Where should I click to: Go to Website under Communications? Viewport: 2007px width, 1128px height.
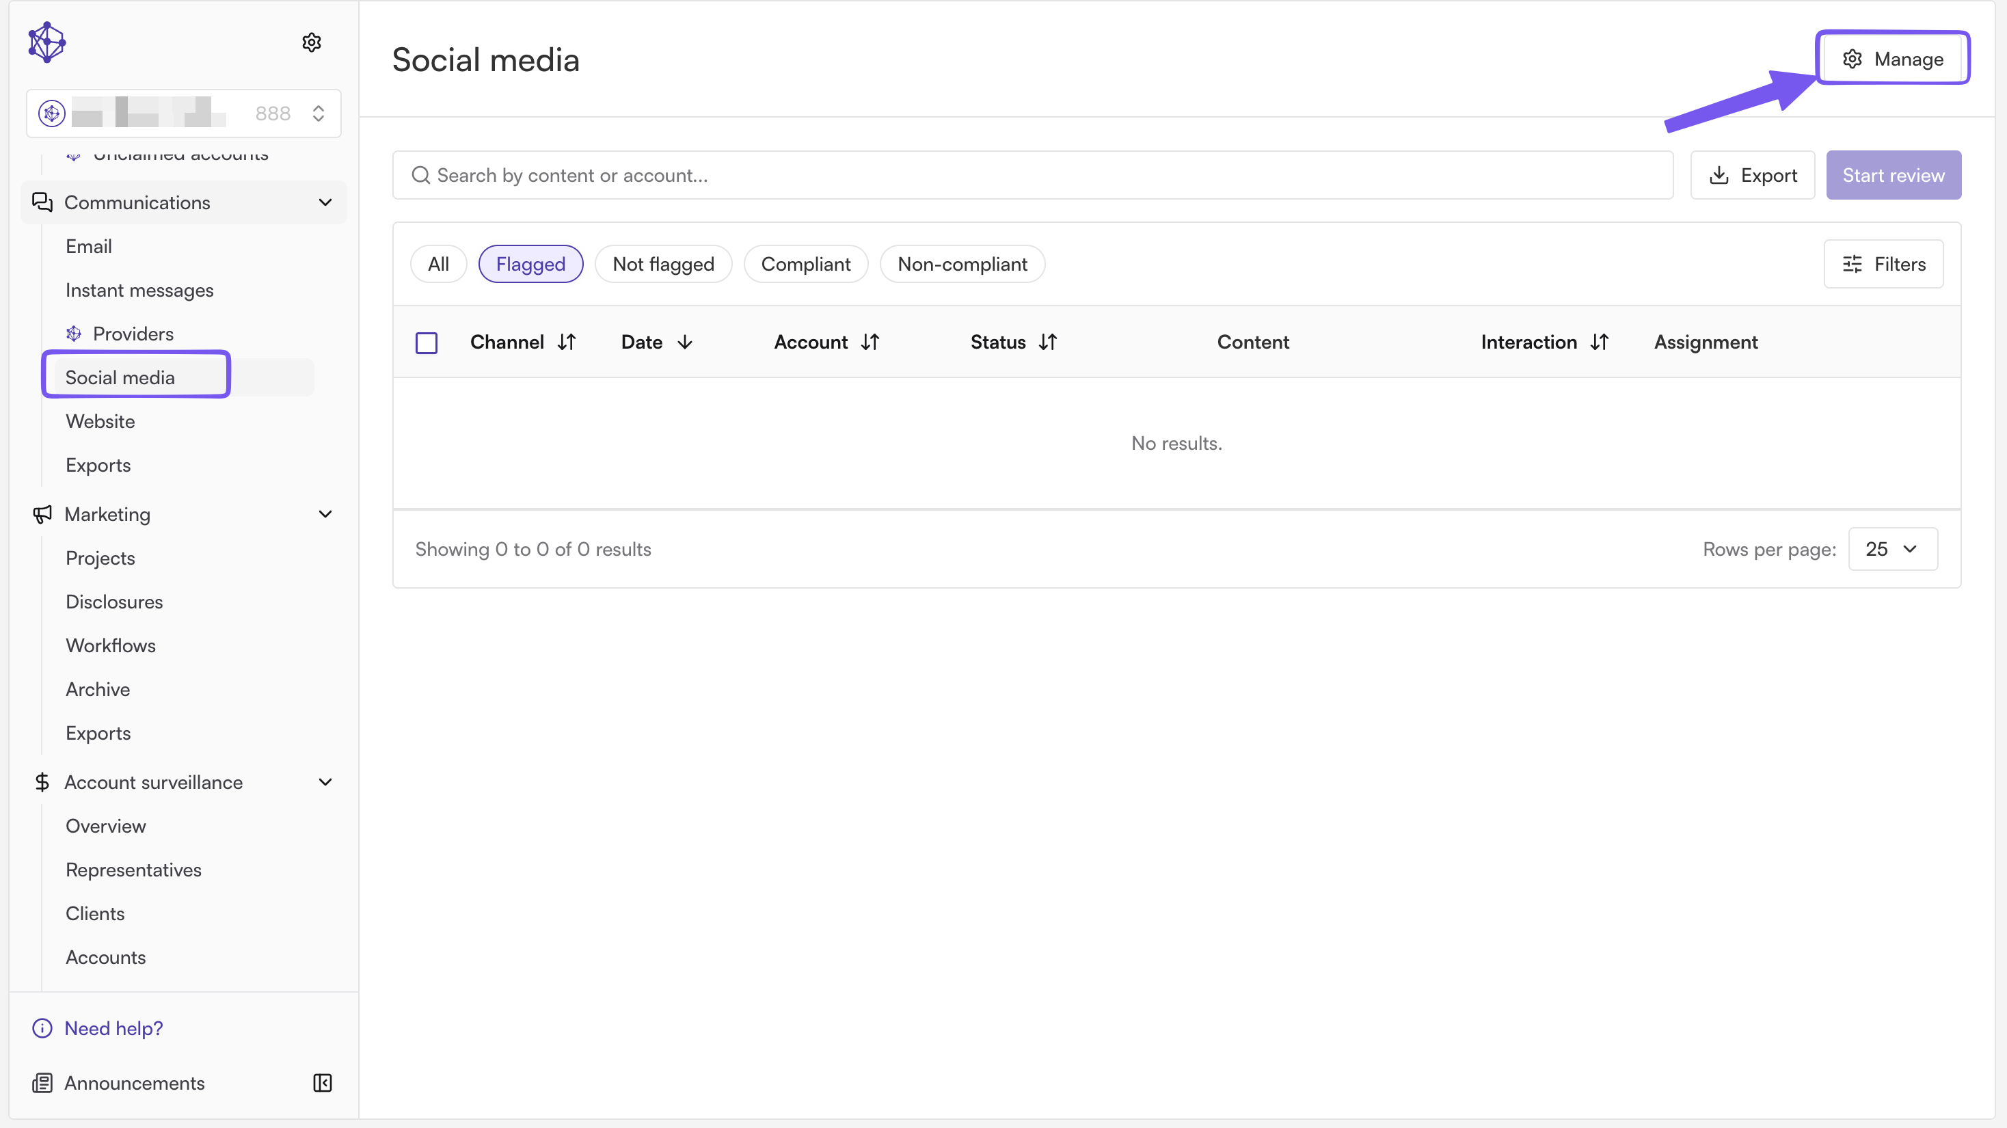coord(100,421)
